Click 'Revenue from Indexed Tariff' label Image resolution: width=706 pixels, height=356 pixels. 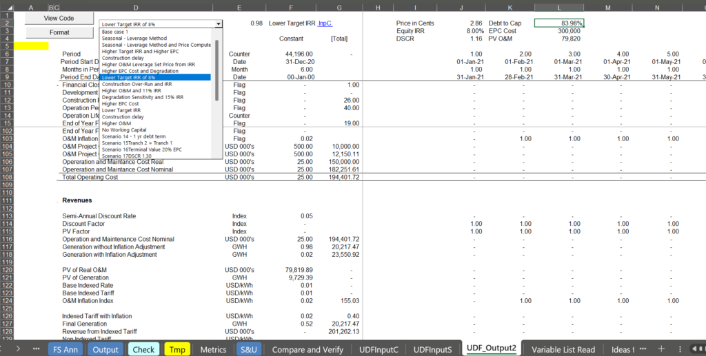(100, 331)
